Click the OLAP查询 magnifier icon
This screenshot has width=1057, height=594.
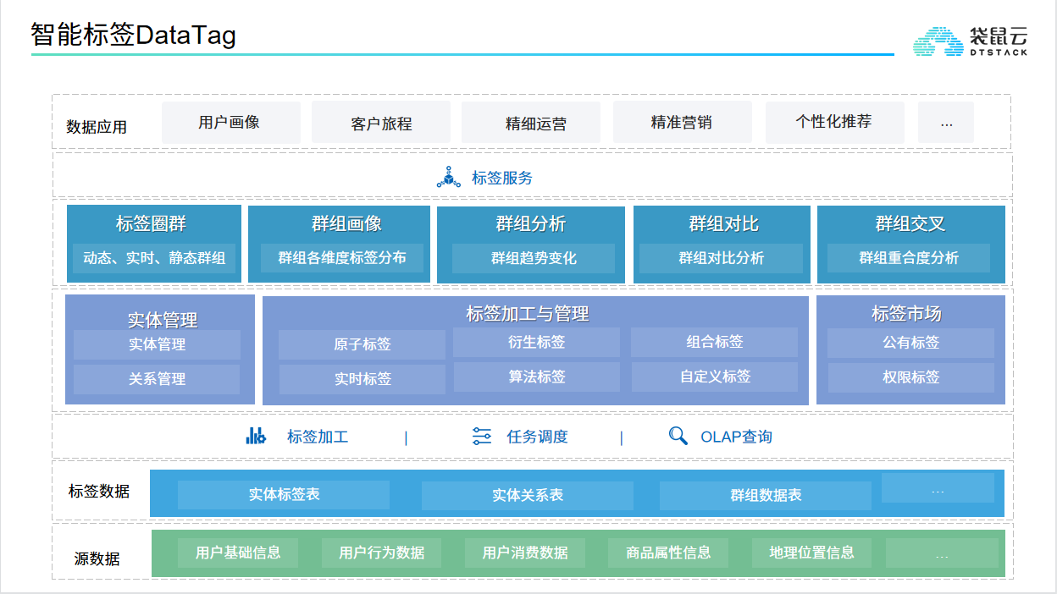[x=678, y=436]
